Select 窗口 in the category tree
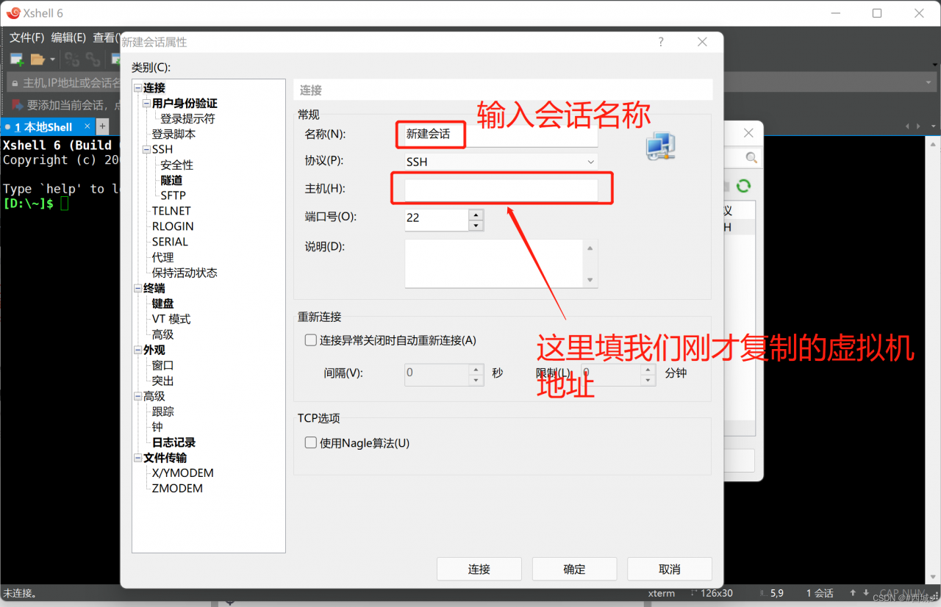The image size is (941, 607). click(162, 365)
